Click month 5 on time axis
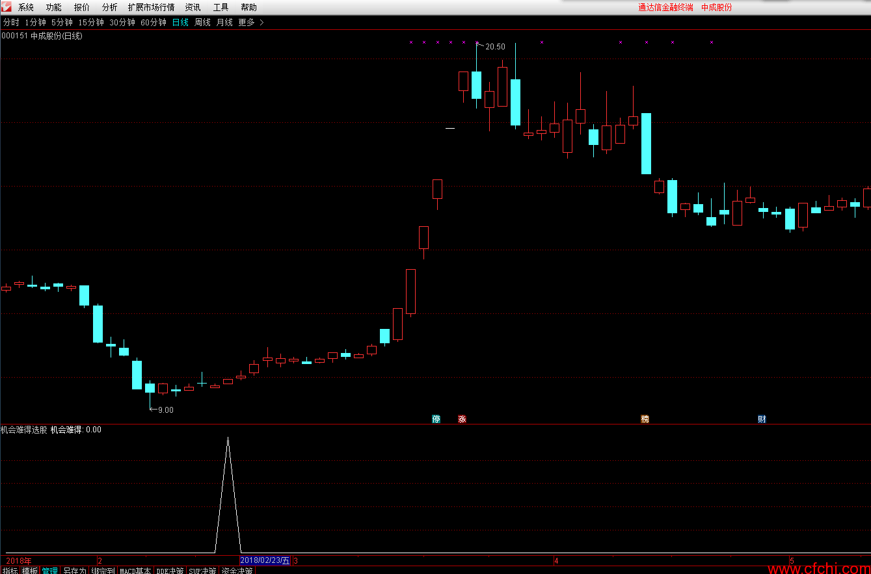The width and height of the screenshot is (871, 574). tap(792, 560)
